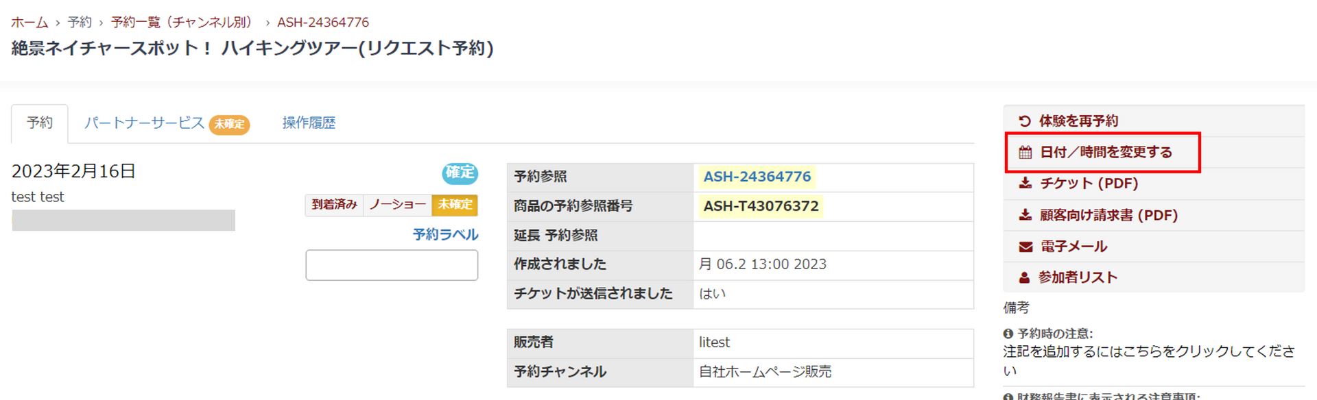Mark the booking as ノーショー
This screenshot has height=400, width=1317.
(397, 205)
